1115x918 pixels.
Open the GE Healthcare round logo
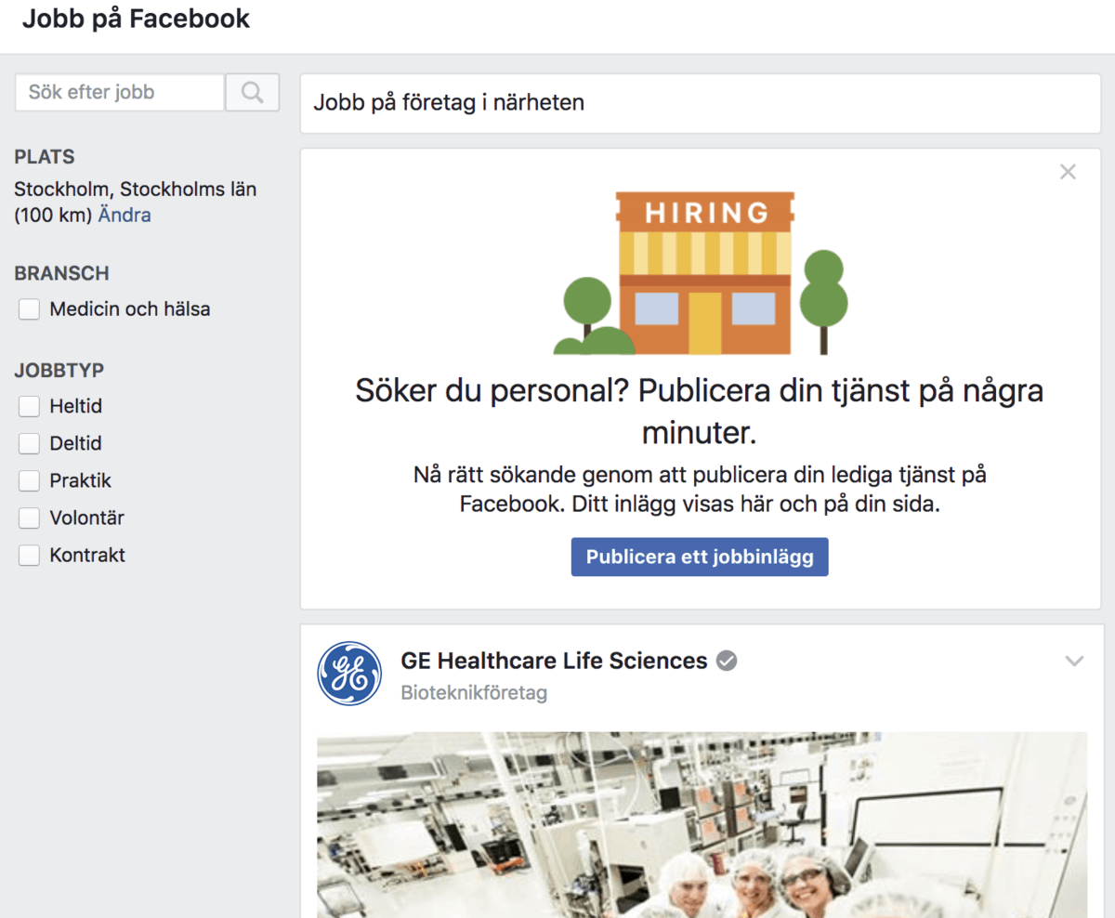(x=349, y=674)
